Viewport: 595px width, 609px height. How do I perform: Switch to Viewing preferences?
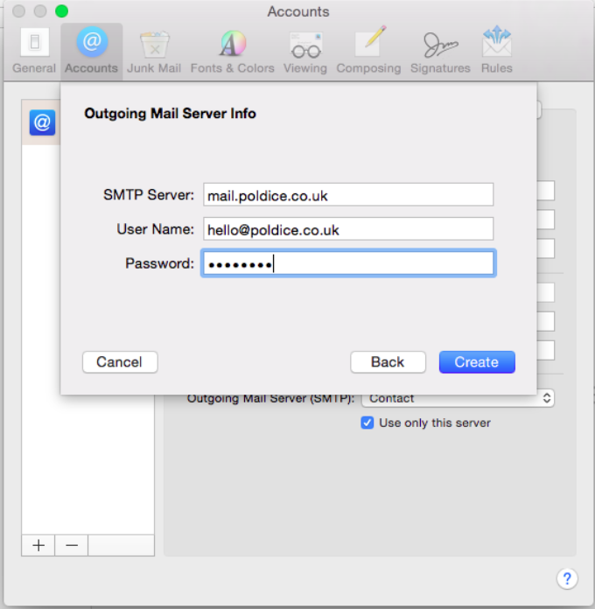305,50
